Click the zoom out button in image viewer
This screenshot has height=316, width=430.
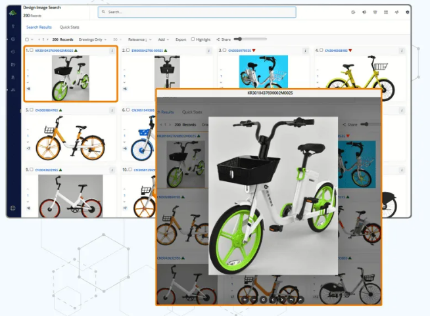(253, 300)
